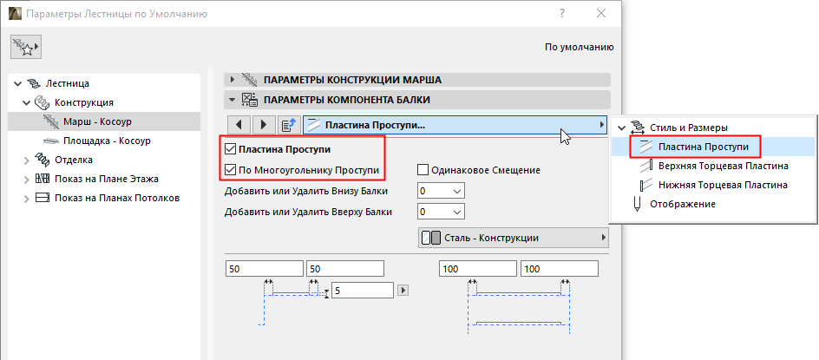
Task: Click the Показ на Плане Этажа icon
Action: [x=42, y=180]
